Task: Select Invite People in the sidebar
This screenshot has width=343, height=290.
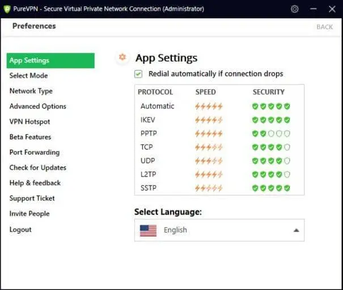Action: tap(29, 214)
